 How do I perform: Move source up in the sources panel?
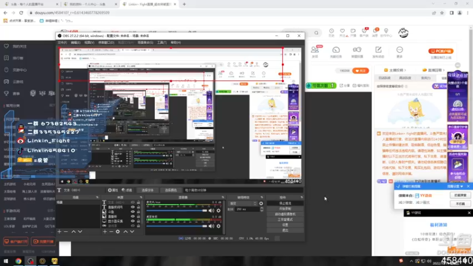pyautogui.click(x=125, y=232)
